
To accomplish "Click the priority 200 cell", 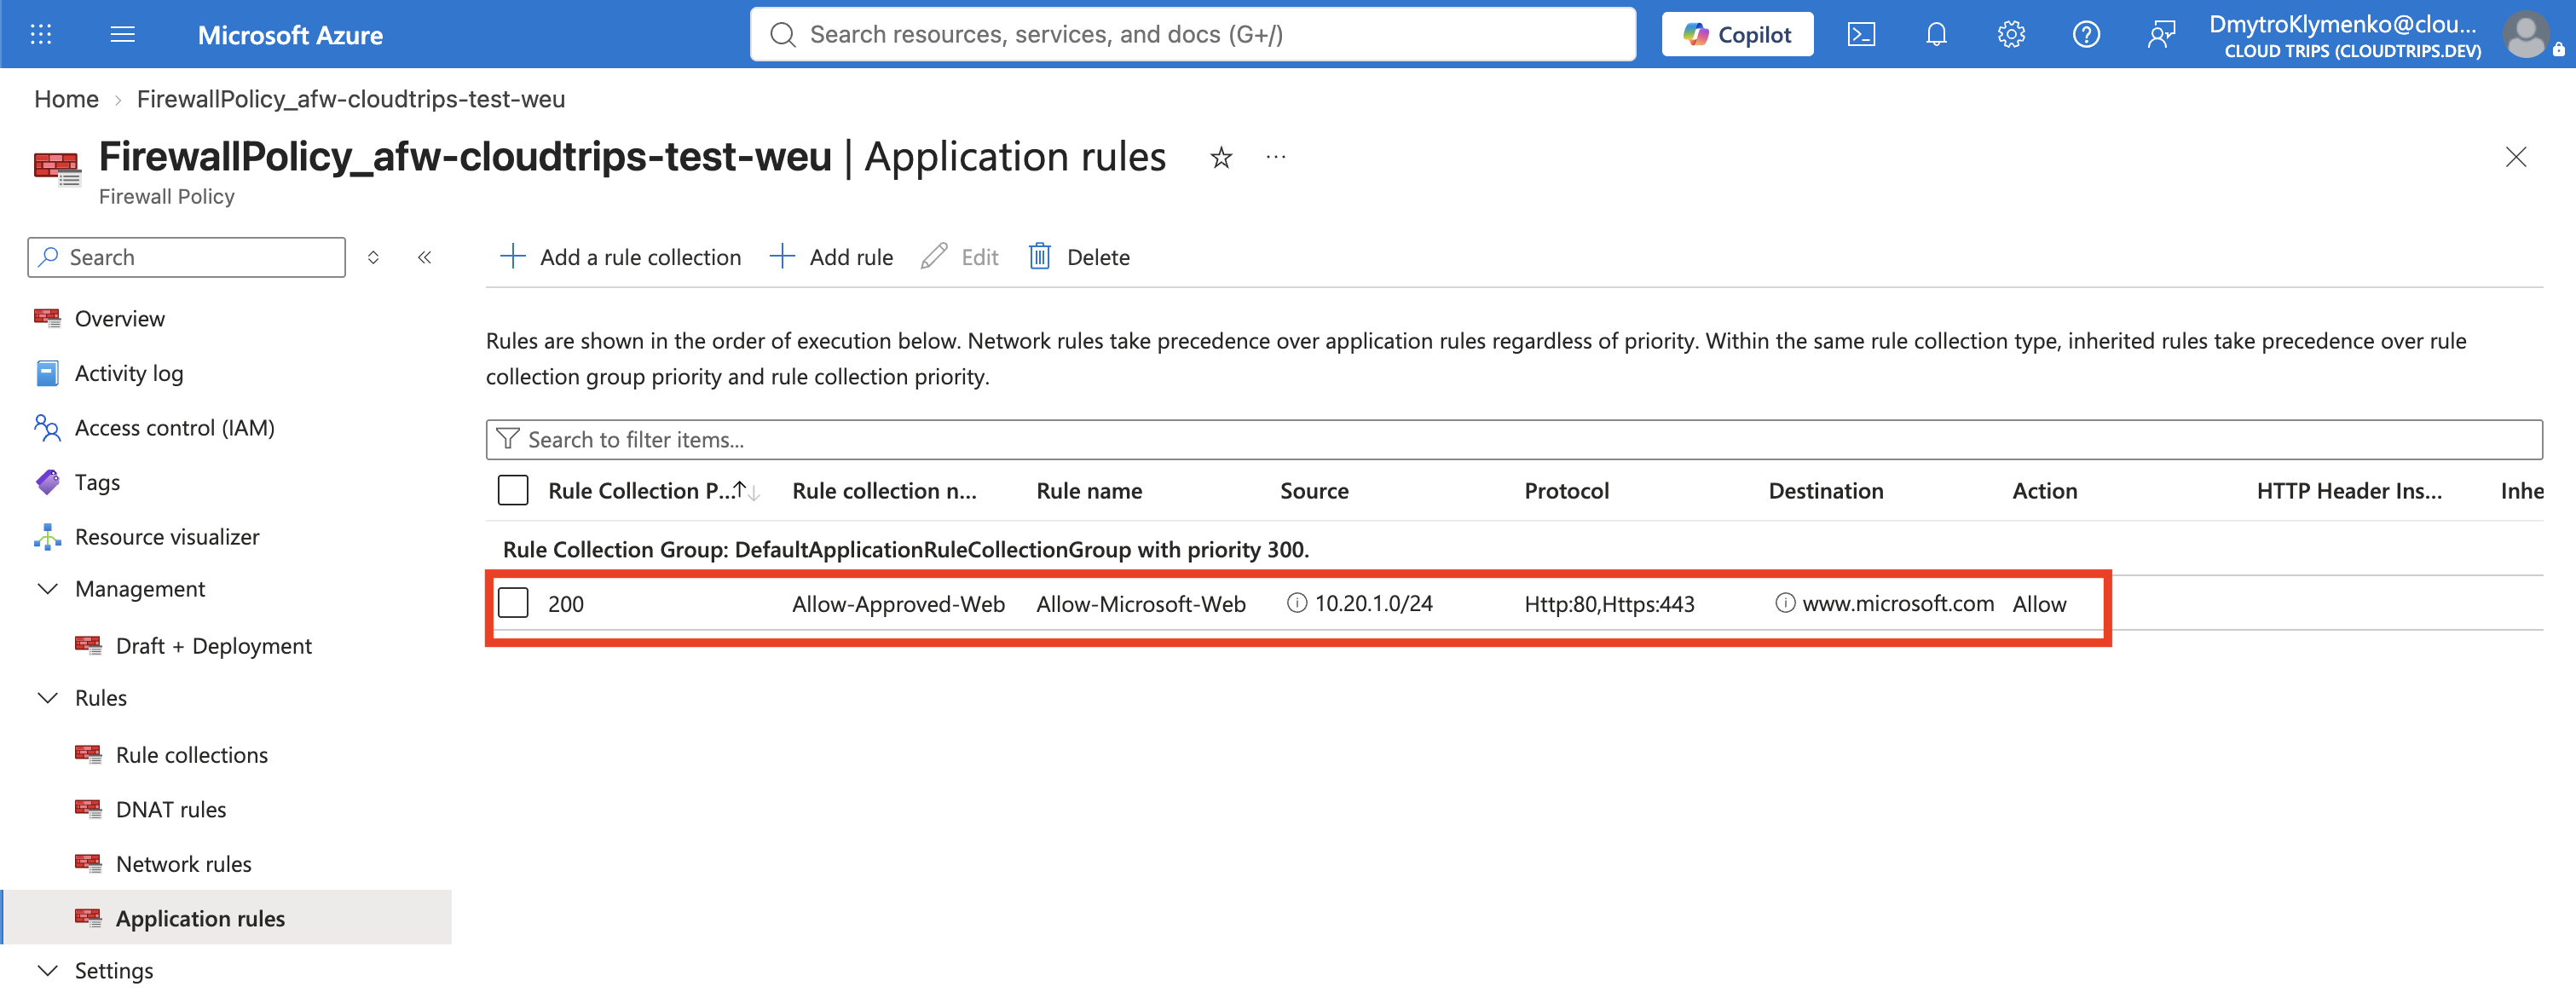I will [x=566, y=604].
